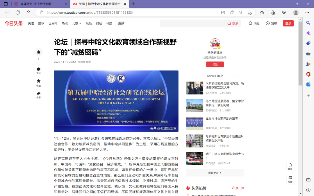Open Tools briefcase icon in sidebar

308,54
